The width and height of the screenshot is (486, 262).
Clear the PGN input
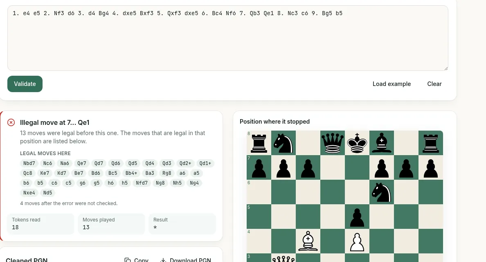point(434,84)
